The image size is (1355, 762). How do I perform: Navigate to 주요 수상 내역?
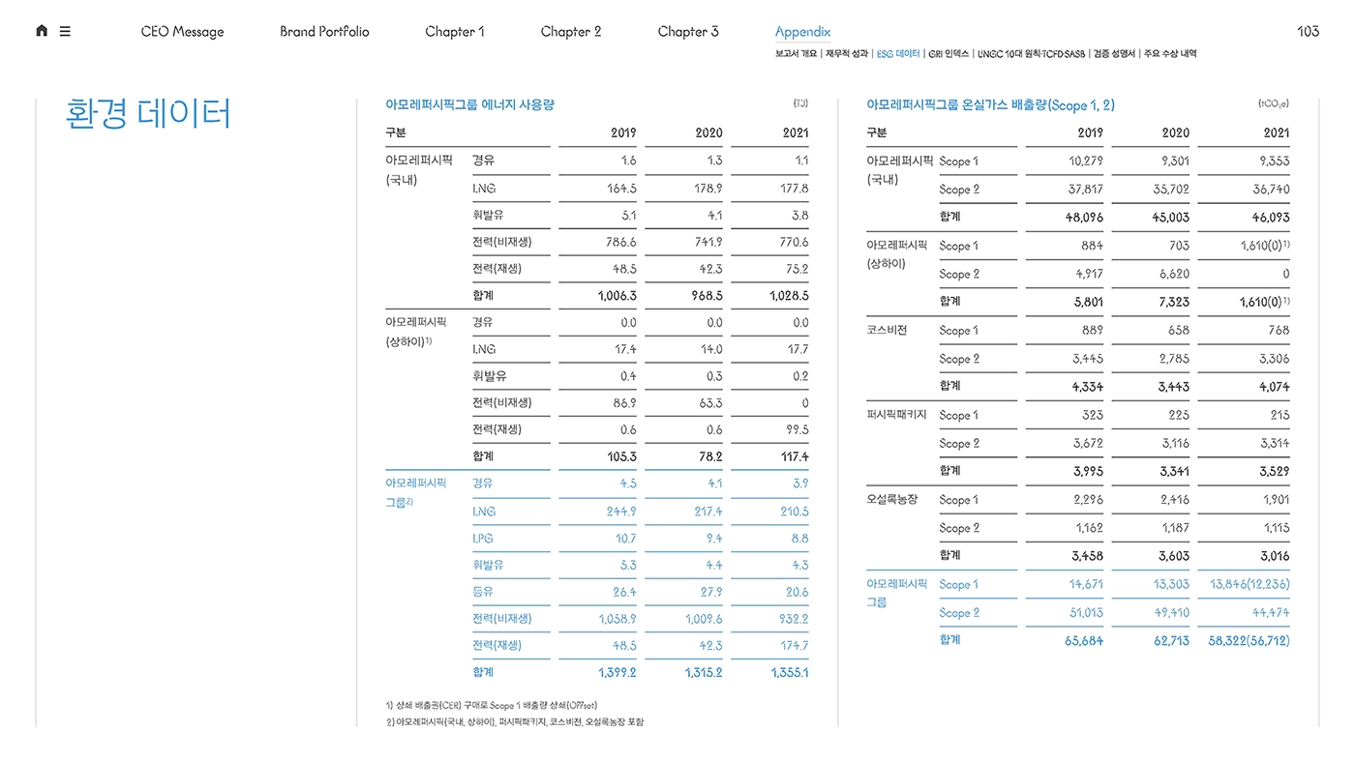click(1169, 54)
